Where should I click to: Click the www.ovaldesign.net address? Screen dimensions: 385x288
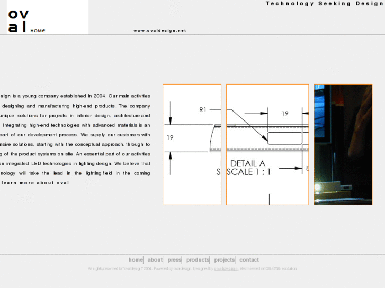(160, 31)
